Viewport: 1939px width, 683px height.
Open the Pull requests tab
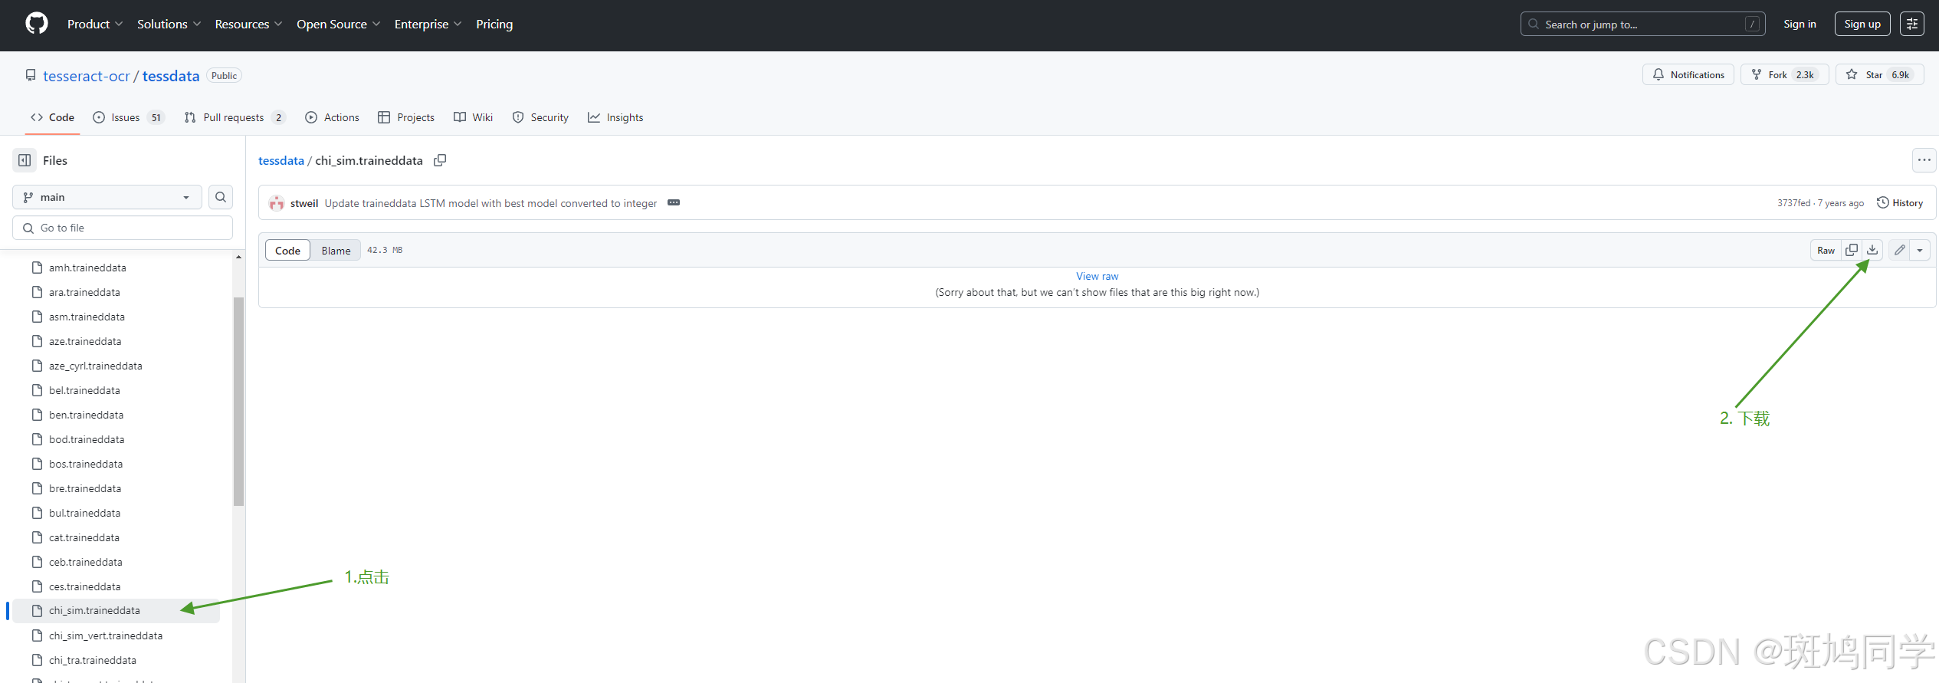coord(235,117)
